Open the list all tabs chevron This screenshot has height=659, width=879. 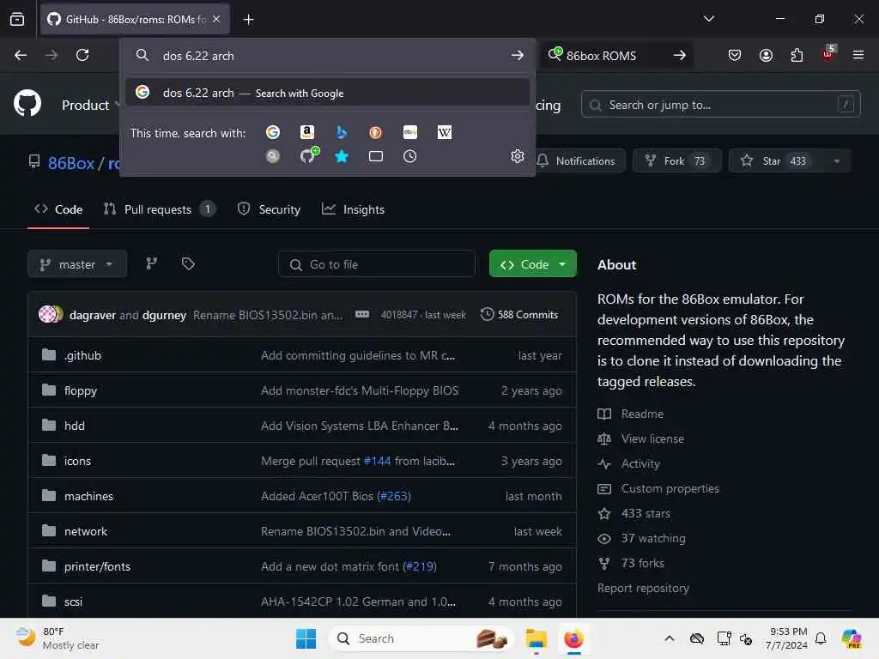(x=708, y=19)
